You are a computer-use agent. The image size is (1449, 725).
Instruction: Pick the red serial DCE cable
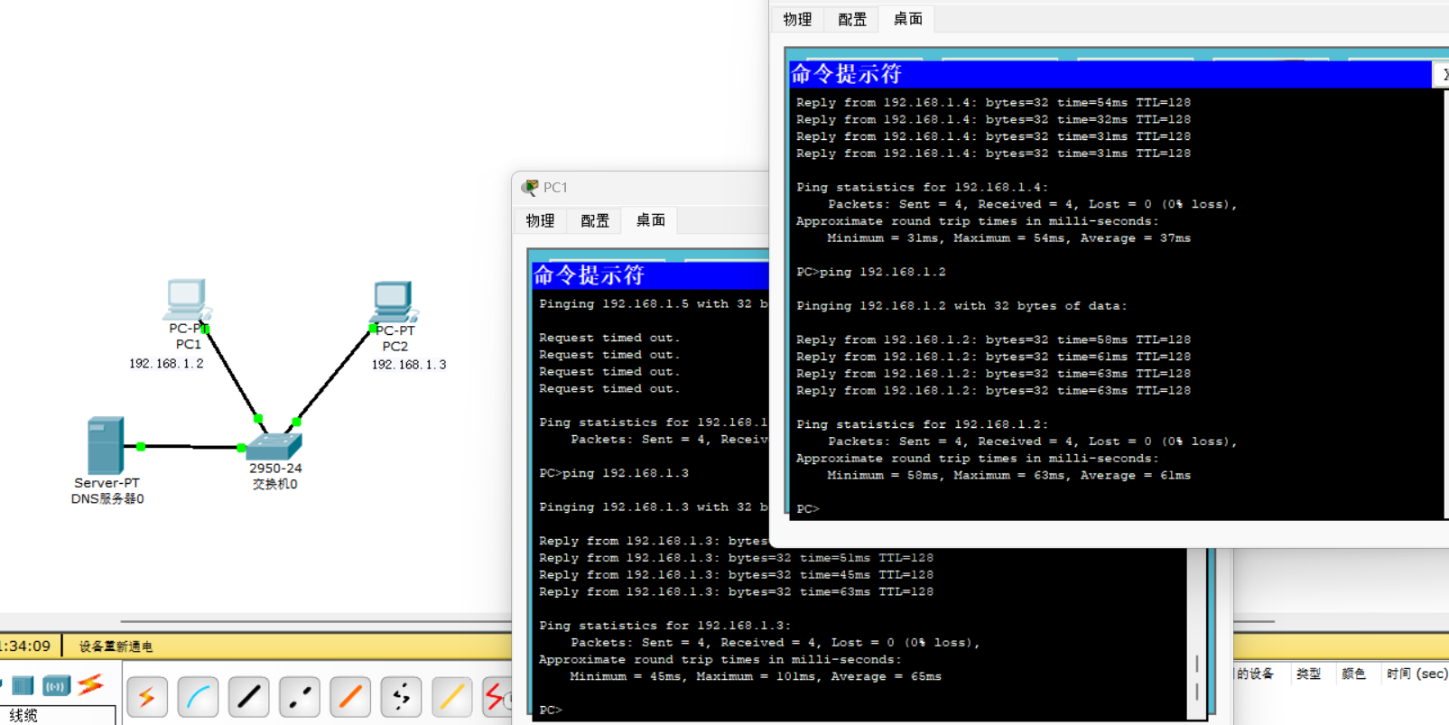(497, 697)
